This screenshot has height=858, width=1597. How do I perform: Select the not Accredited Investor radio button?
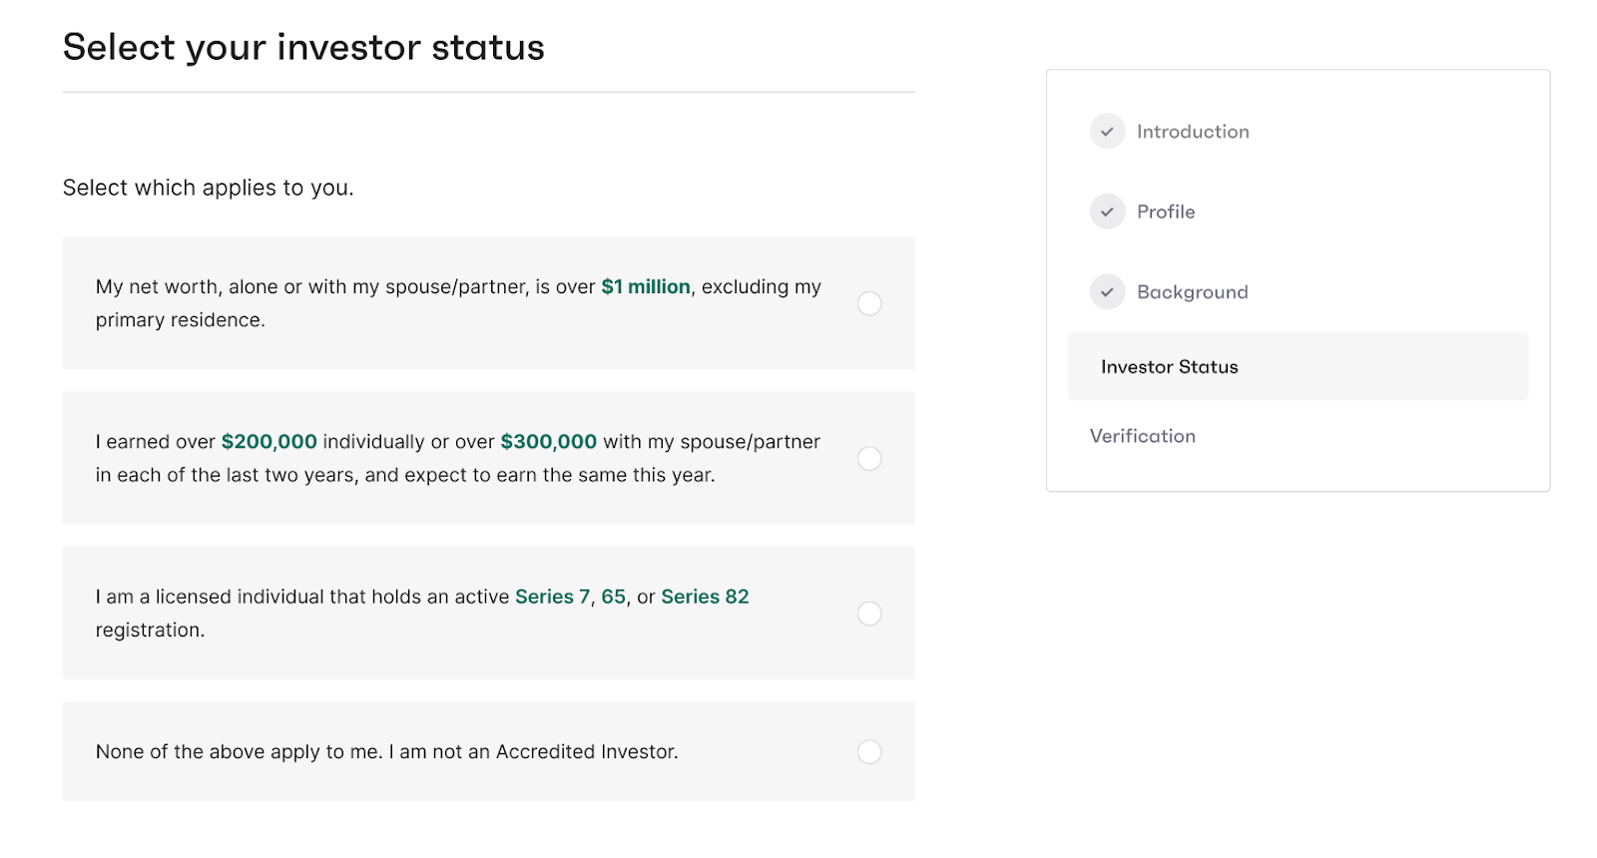coord(869,752)
